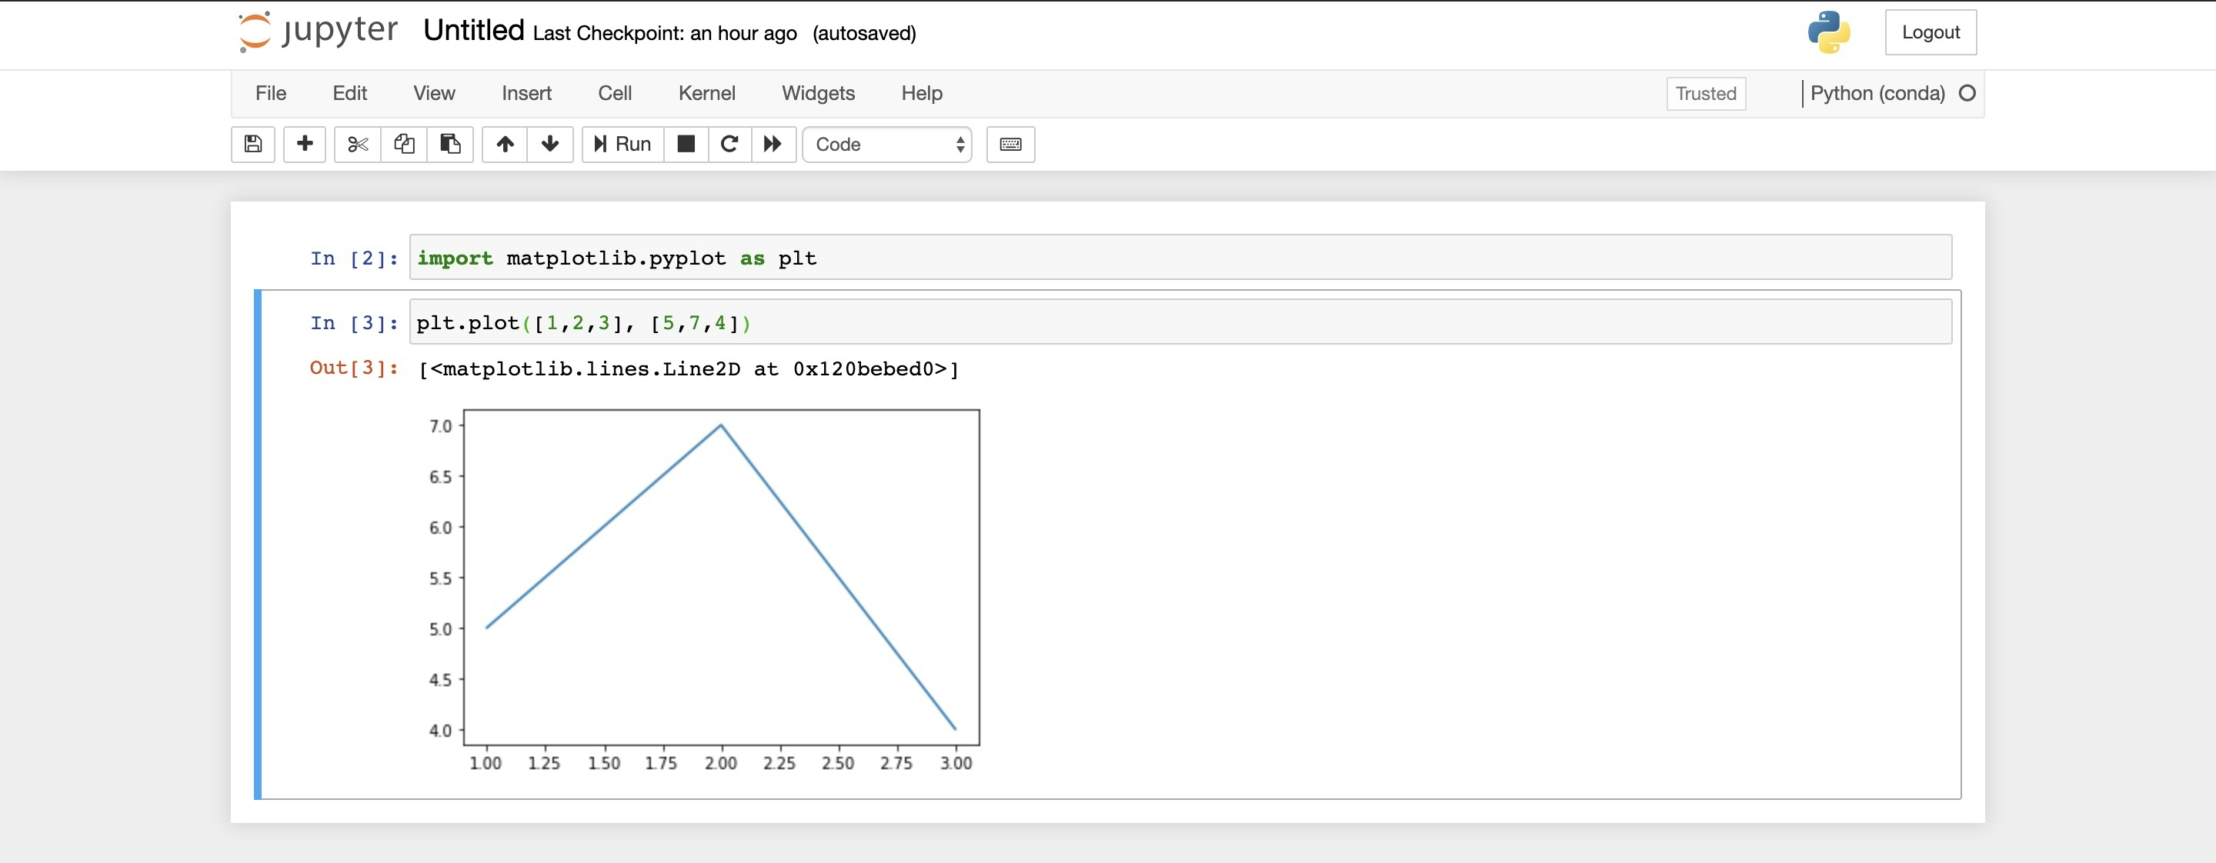This screenshot has height=863, width=2216.
Task: Toggle the Trusted notebook indicator
Action: point(1705,94)
